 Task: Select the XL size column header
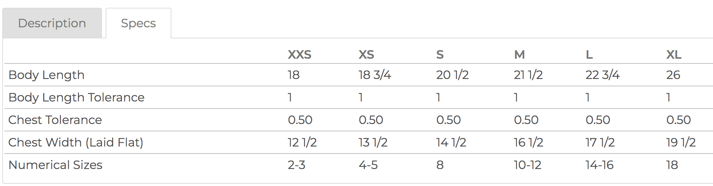pos(674,55)
